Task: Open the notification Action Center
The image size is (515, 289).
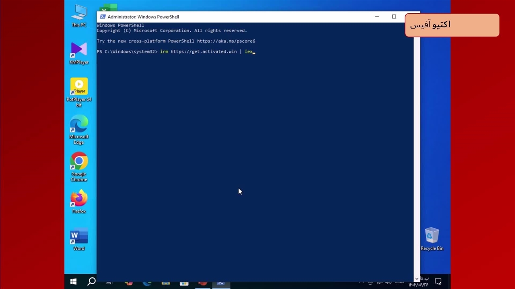Action: coord(438,282)
